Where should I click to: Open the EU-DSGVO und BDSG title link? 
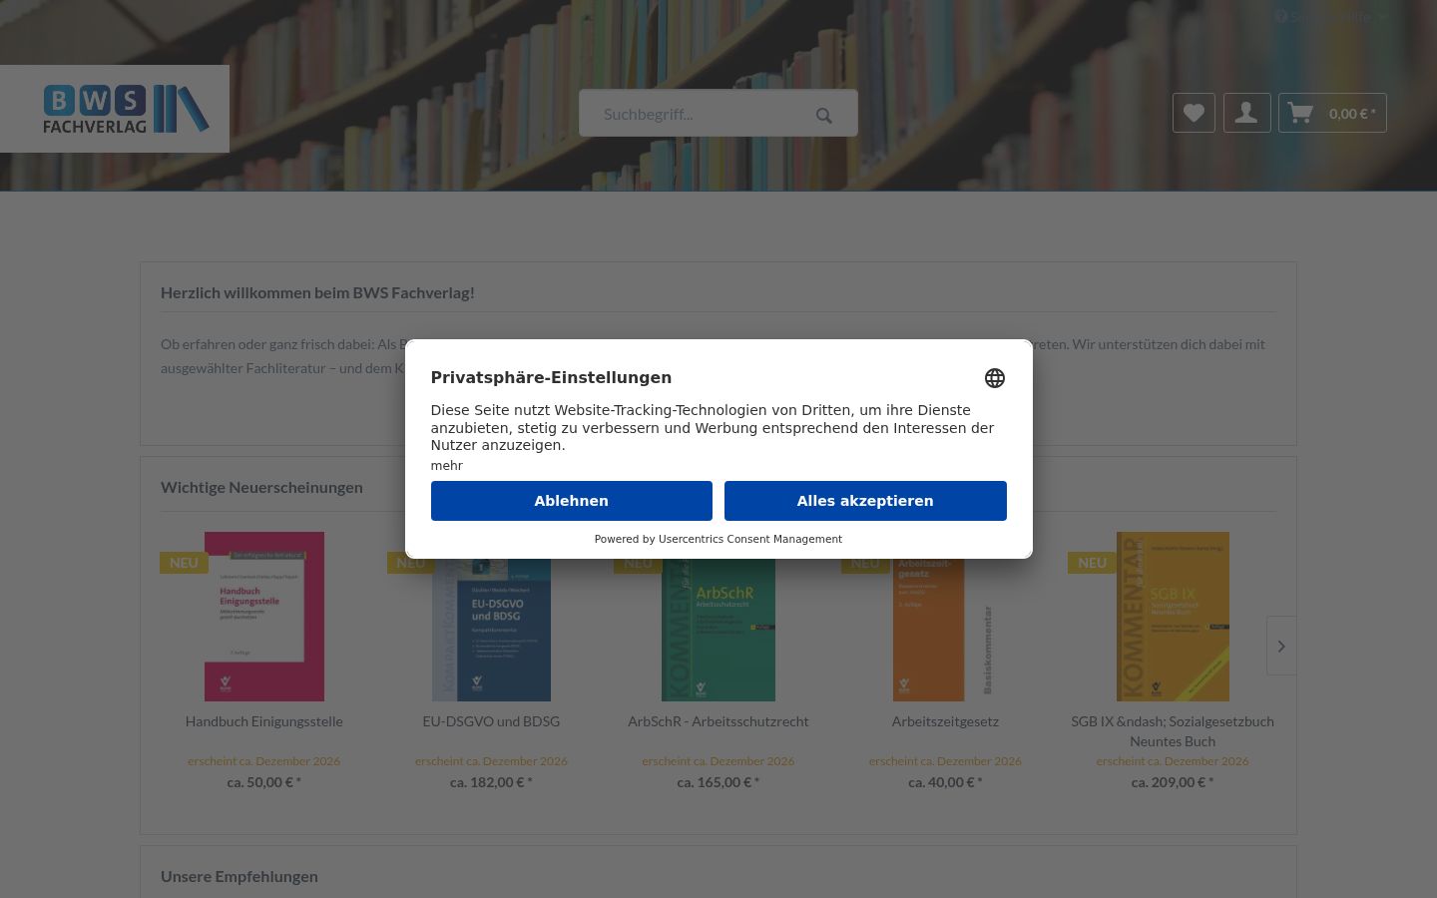tap(491, 721)
